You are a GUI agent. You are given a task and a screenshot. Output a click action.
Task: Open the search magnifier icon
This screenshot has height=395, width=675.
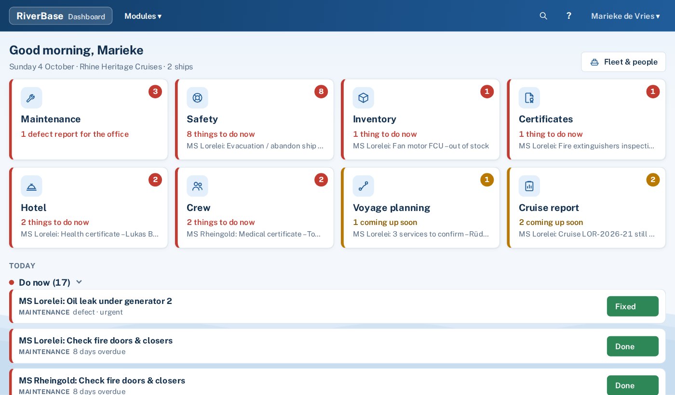[543, 16]
